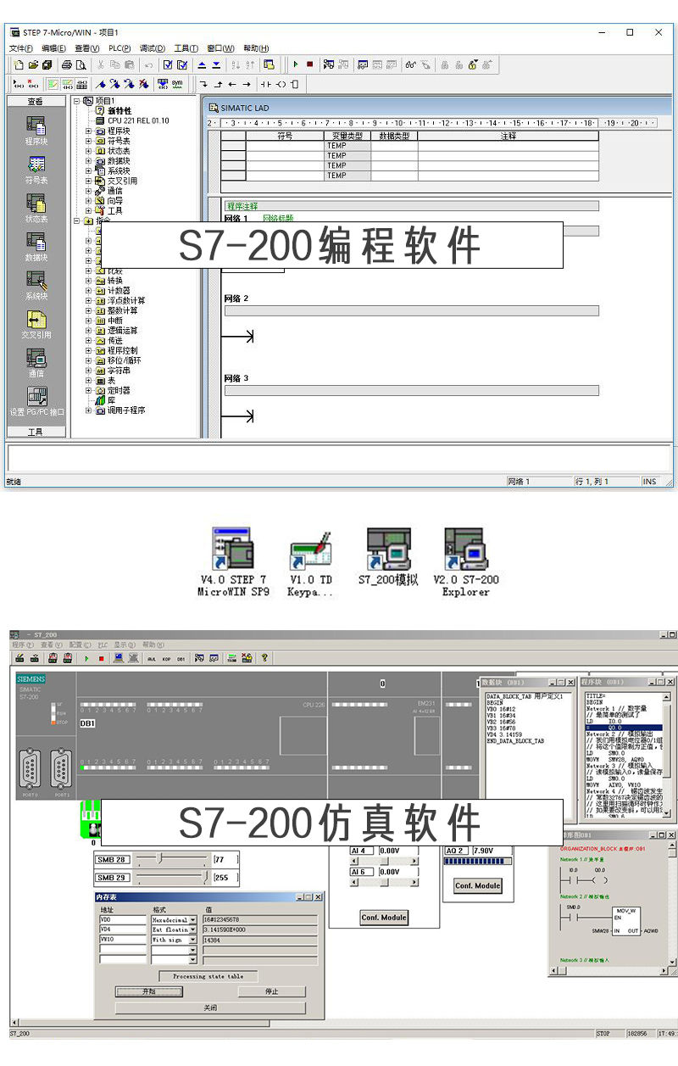Screen dimensions: 678x1066
Task: Click the AQ 2 value 7.90V
Action: coord(483,851)
